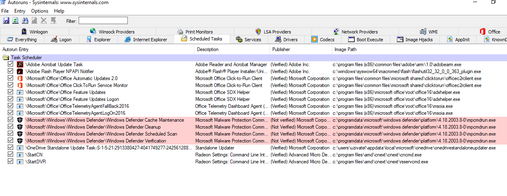Switch to the Codecs tab
Image resolution: width=507 pixels, height=196 pixels.
point(323,40)
